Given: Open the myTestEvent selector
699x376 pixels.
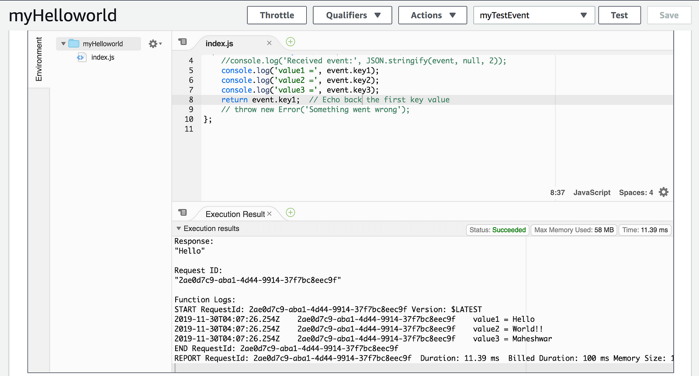Looking at the screenshot, I should [x=534, y=15].
